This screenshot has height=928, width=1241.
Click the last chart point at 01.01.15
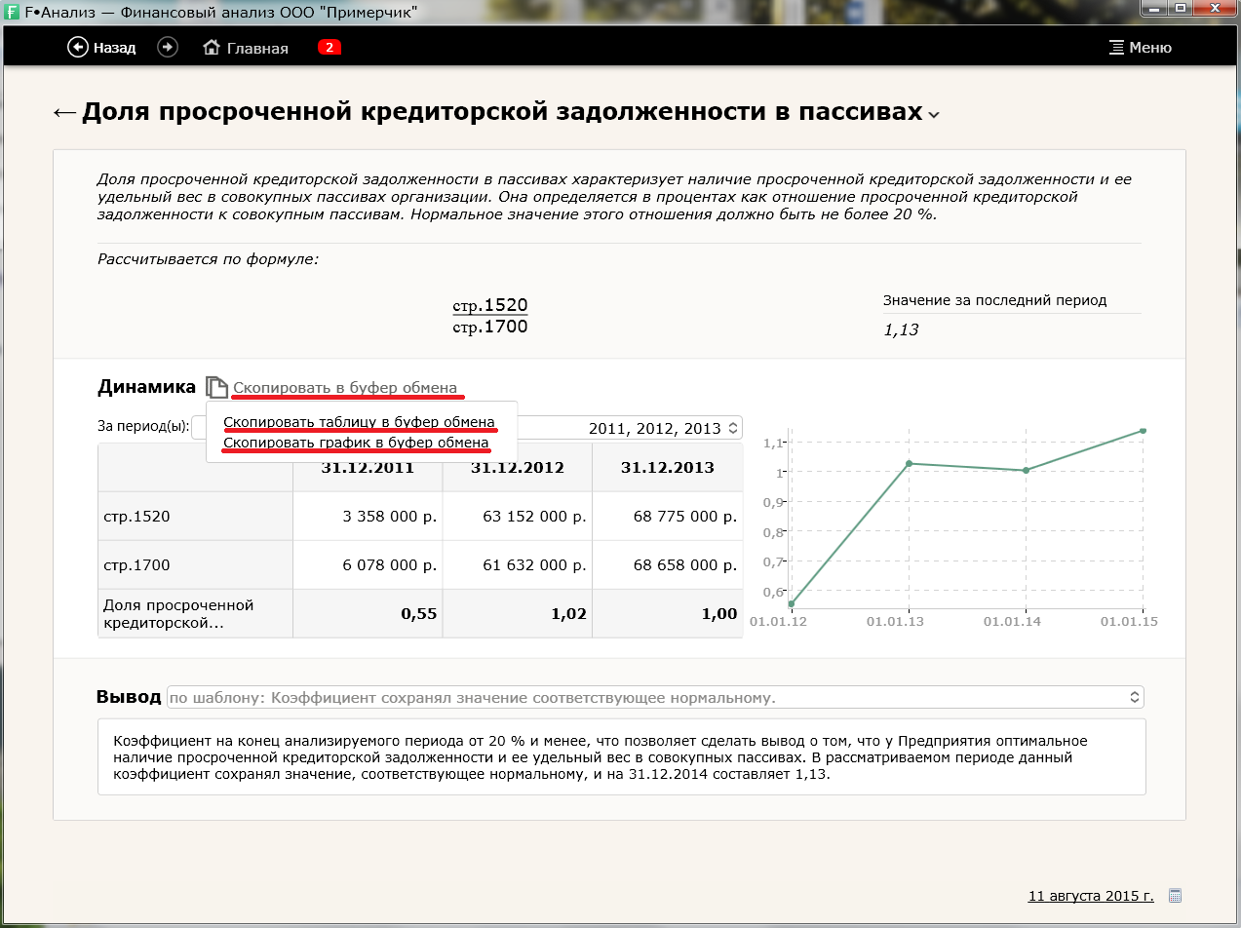tap(1143, 431)
